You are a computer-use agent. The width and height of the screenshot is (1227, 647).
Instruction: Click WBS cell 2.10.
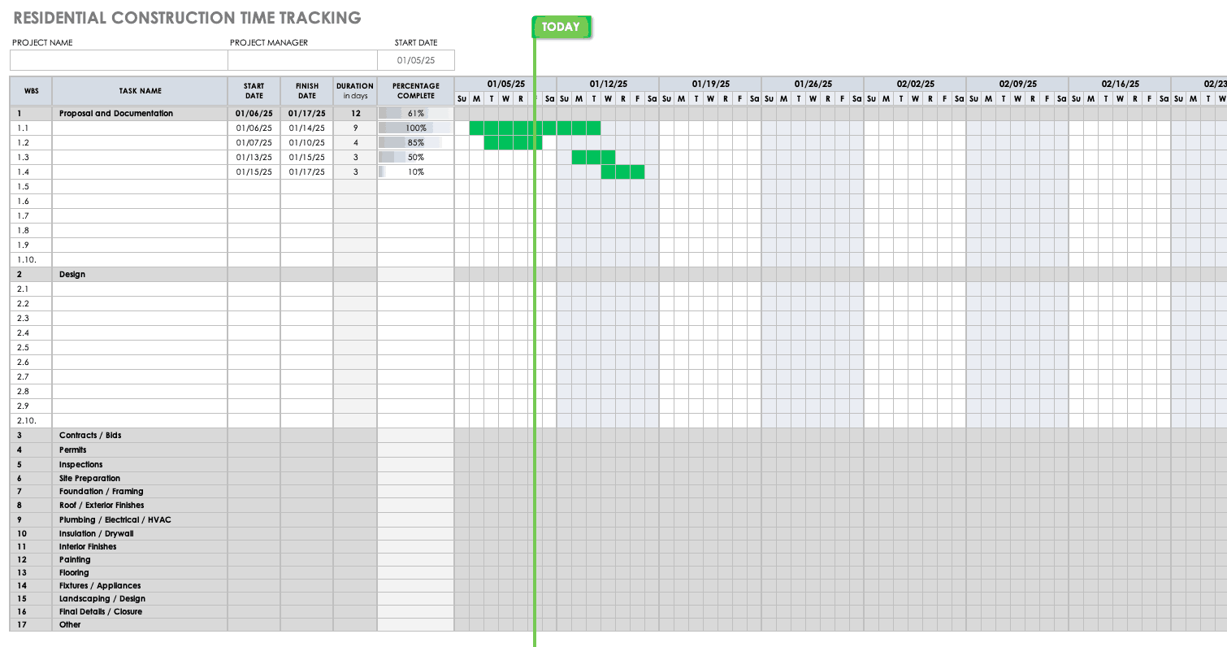coord(31,421)
